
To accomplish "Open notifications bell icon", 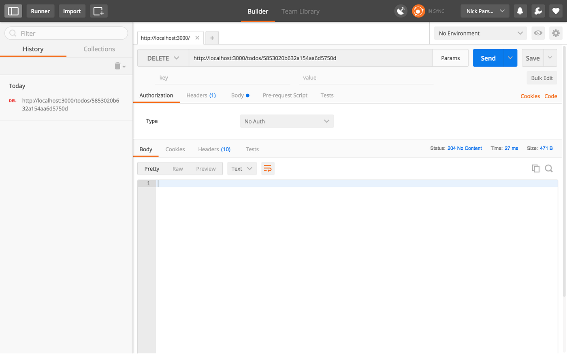I will coord(520,11).
